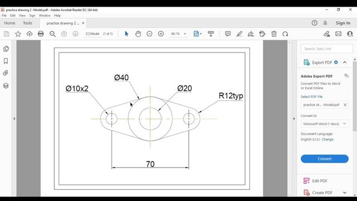
Task: Go to previous page arrow
Action: pyautogui.click(x=64, y=34)
